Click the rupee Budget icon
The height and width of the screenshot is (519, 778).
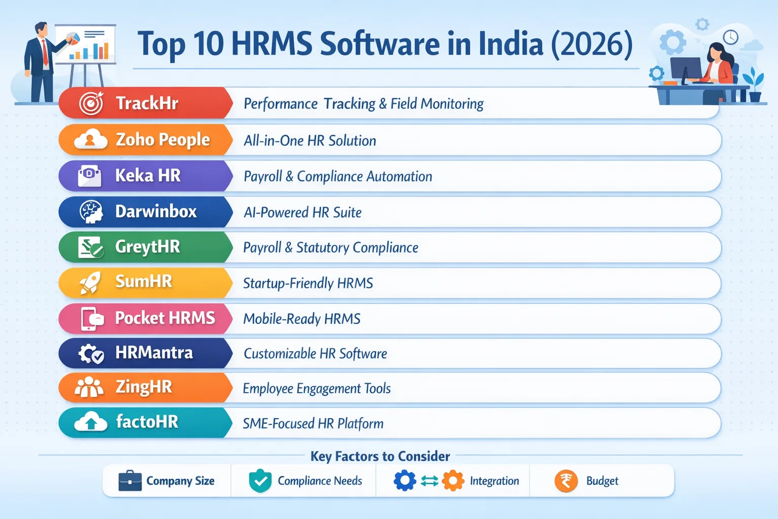click(x=567, y=480)
